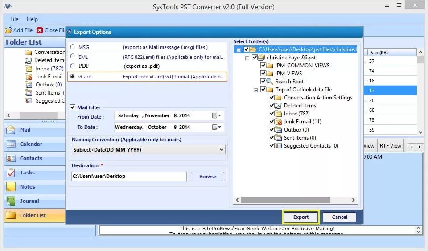Click Deleted Items icon in left Folder List

tap(28, 60)
